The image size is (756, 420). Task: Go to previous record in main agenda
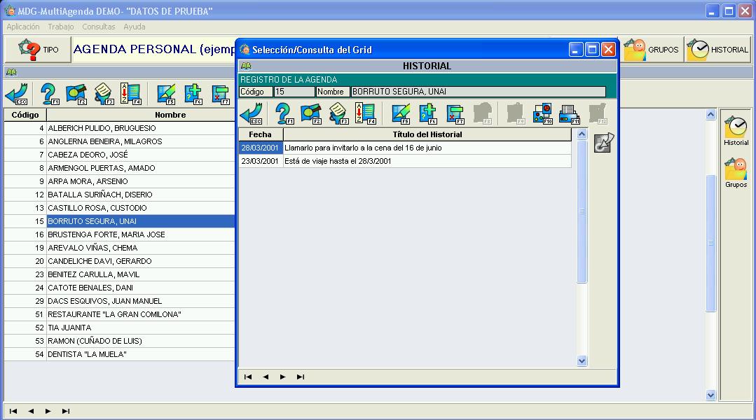pyautogui.click(x=30, y=411)
